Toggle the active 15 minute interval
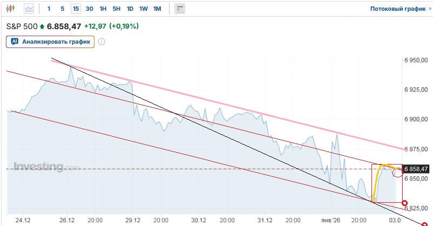This screenshot has height=226, width=433. [x=76, y=9]
